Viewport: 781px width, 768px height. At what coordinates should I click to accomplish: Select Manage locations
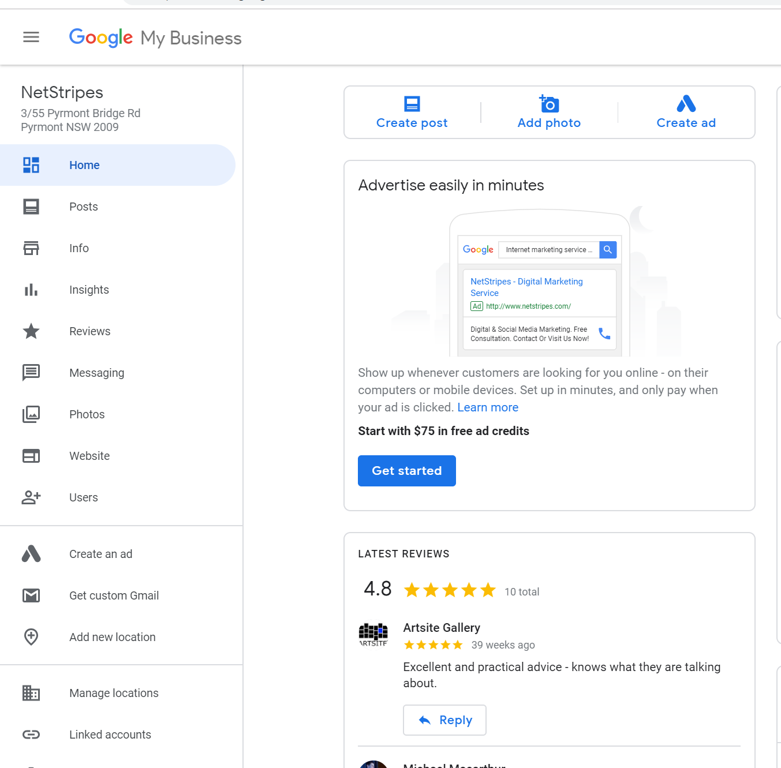point(118,693)
